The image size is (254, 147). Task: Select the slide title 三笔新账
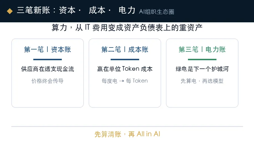[33, 10]
